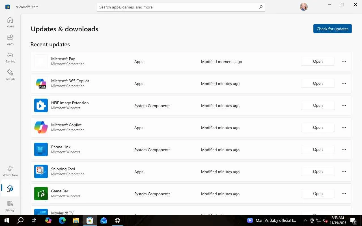The height and width of the screenshot is (226, 362).
Task: Go to the Home section in sidebar
Action: 10,22
